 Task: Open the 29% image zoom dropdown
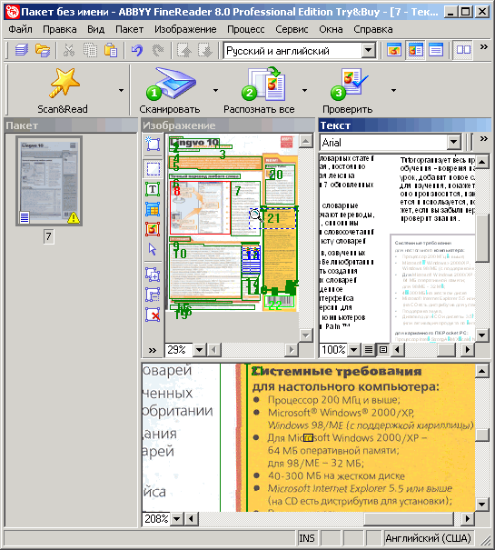(x=199, y=349)
